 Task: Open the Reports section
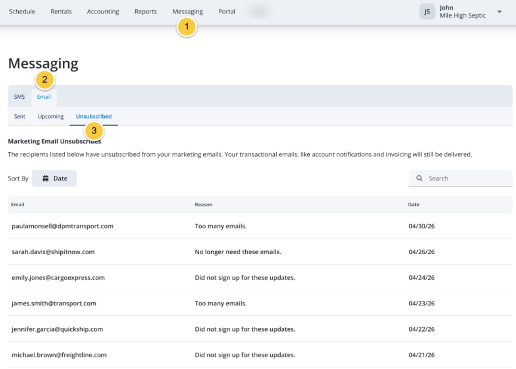(146, 12)
